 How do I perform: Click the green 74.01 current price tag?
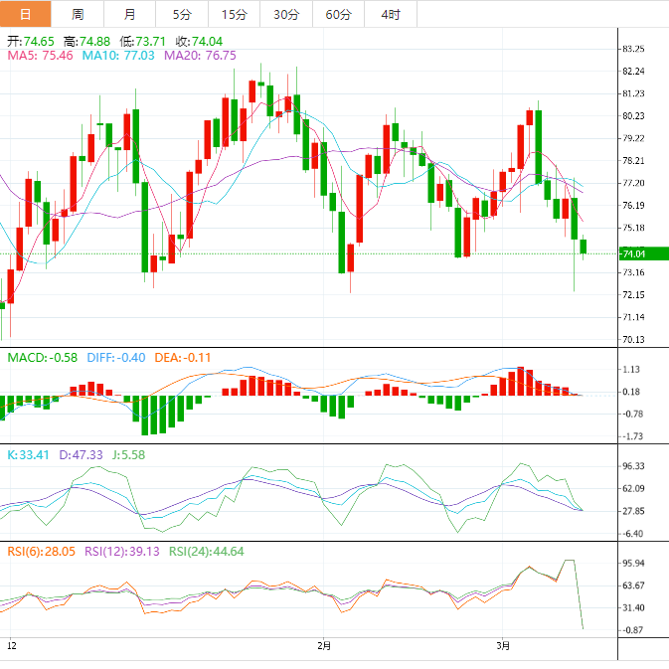(633, 254)
